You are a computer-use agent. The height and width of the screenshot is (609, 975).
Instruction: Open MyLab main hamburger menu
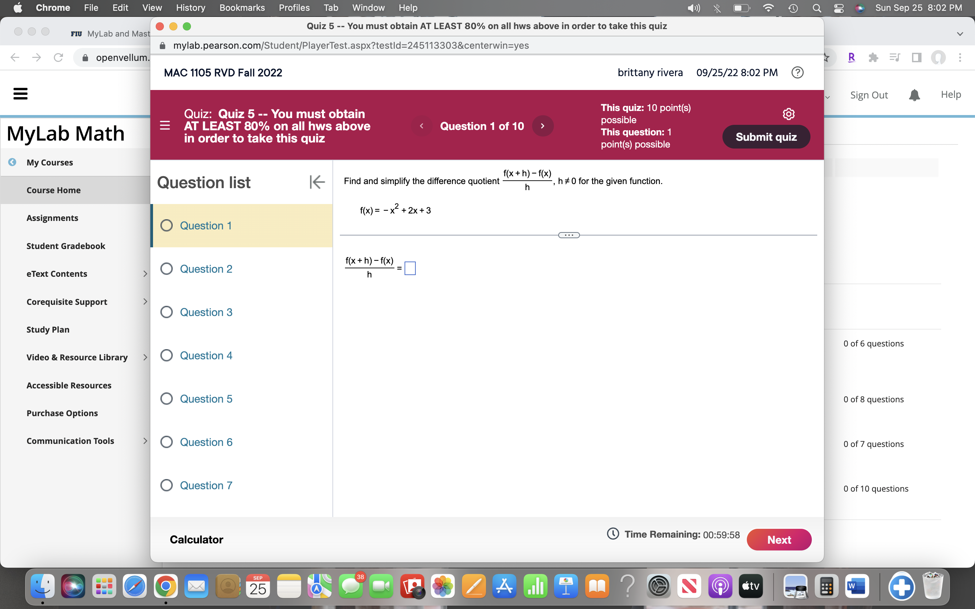coord(21,94)
